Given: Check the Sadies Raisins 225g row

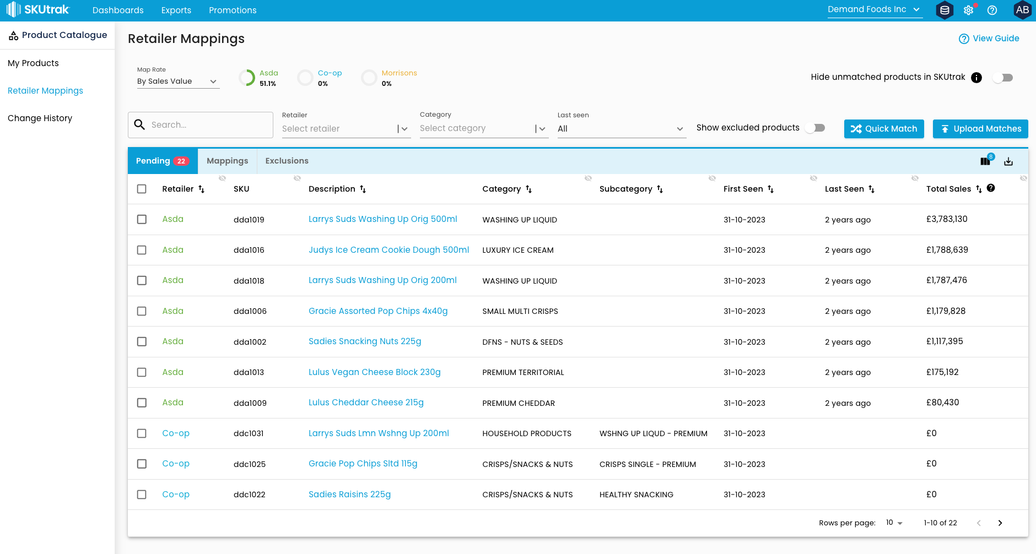Looking at the screenshot, I should [142, 495].
